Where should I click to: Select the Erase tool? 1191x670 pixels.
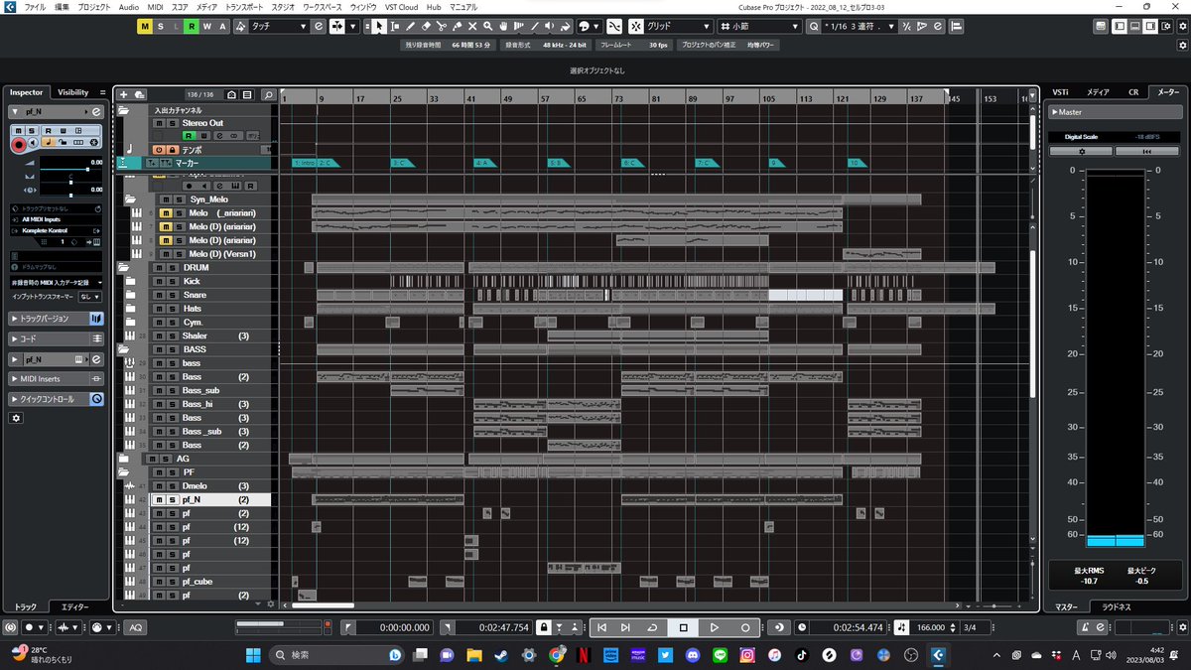[x=427, y=27]
